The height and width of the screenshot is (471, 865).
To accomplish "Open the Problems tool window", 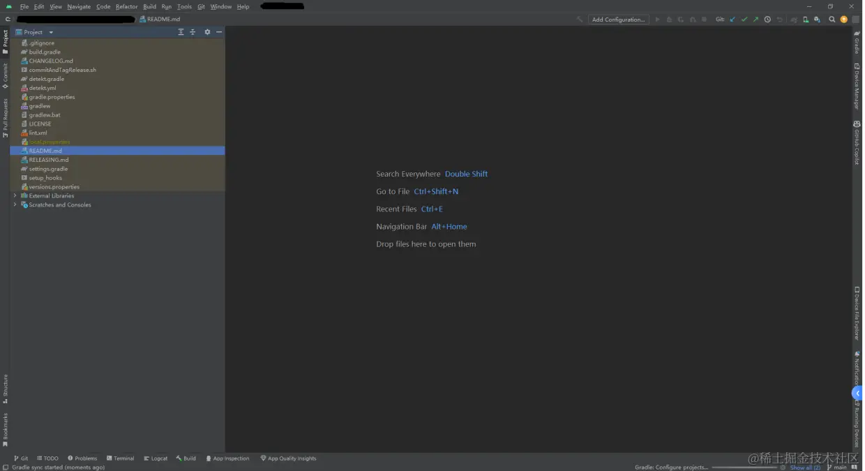I will tap(82, 458).
